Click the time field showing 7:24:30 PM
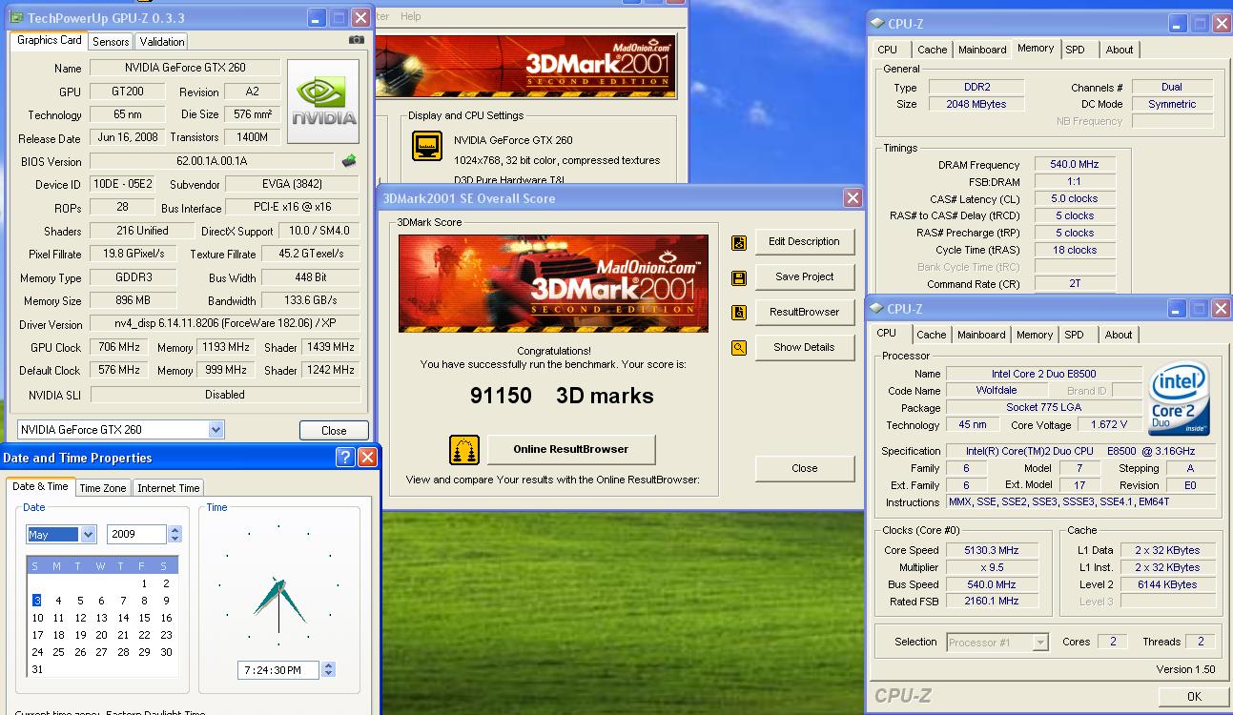 pyautogui.click(x=279, y=670)
